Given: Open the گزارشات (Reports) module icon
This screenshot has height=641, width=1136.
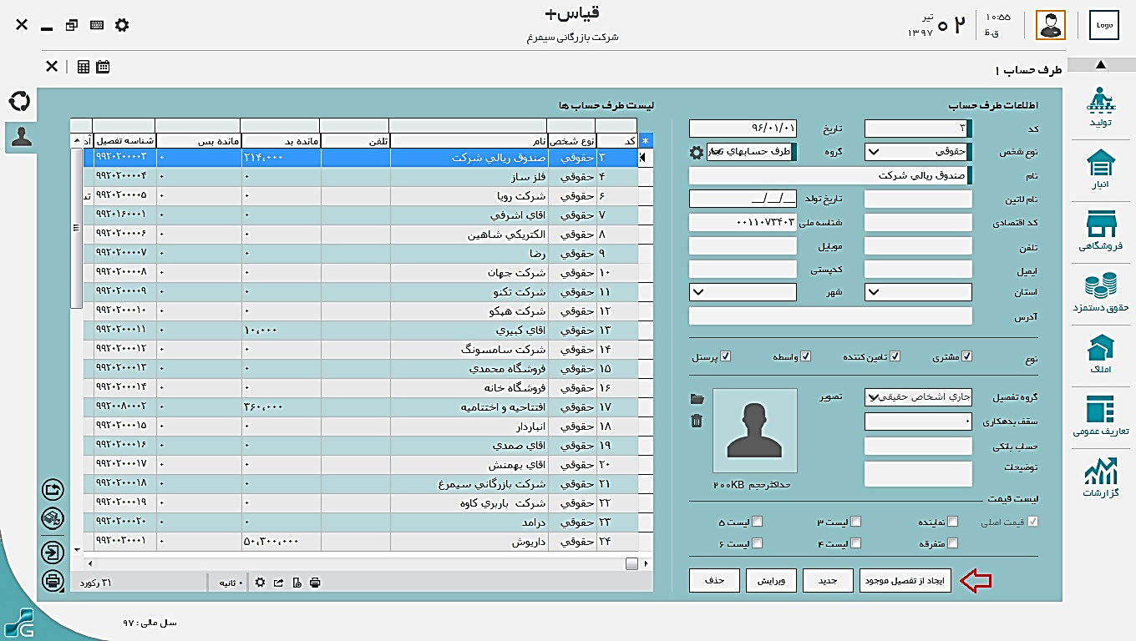Looking at the screenshot, I should click(x=1100, y=477).
